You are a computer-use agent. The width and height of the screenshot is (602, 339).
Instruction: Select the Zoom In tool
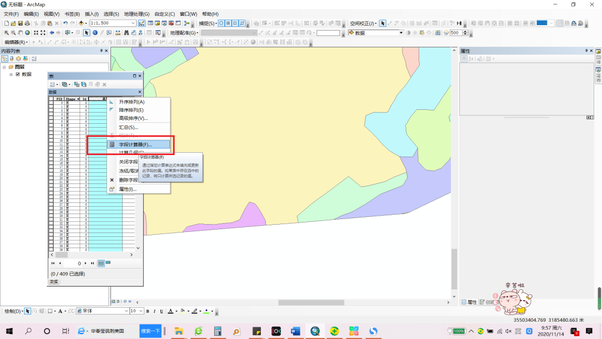[x=6, y=33]
